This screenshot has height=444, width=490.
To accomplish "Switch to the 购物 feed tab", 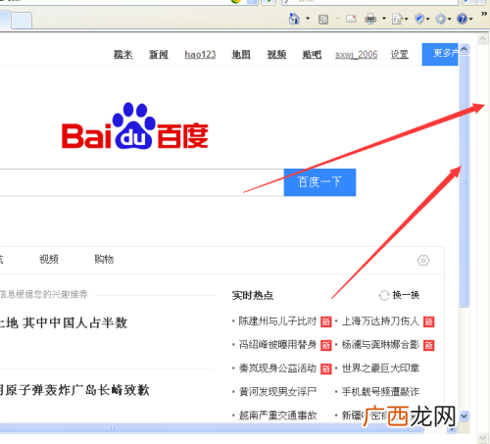I will pyautogui.click(x=104, y=259).
